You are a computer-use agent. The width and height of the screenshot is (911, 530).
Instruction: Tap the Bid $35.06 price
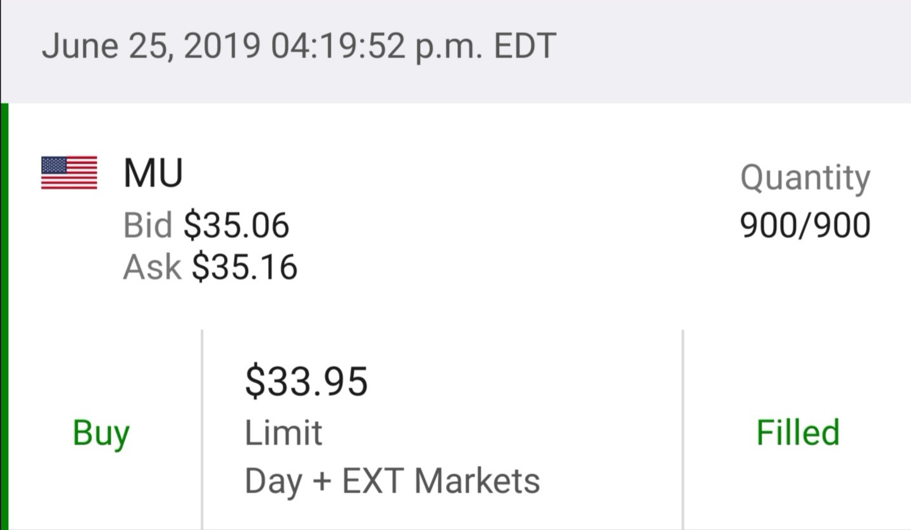click(x=237, y=225)
